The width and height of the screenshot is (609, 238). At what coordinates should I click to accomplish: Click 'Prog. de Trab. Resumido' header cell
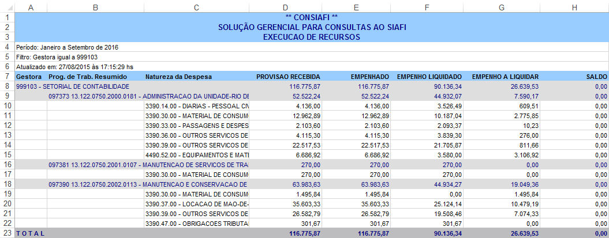point(96,77)
